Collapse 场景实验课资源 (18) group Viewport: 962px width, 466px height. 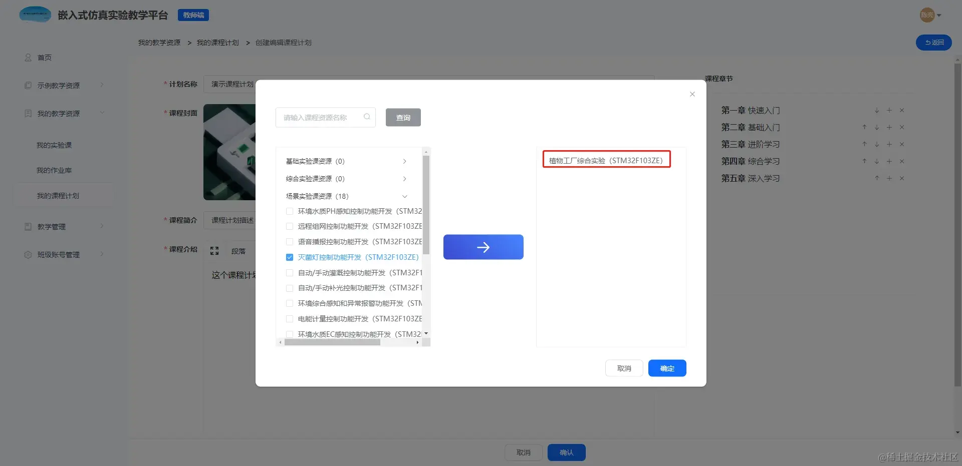(347, 196)
